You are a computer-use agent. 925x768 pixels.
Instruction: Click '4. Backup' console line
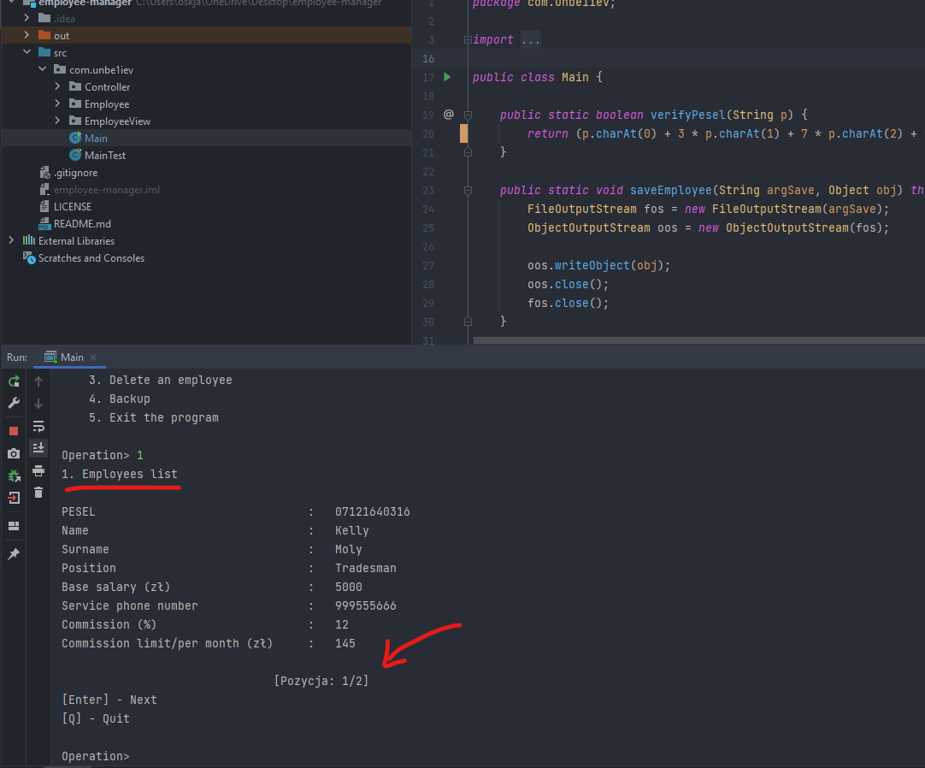[119, 399]
